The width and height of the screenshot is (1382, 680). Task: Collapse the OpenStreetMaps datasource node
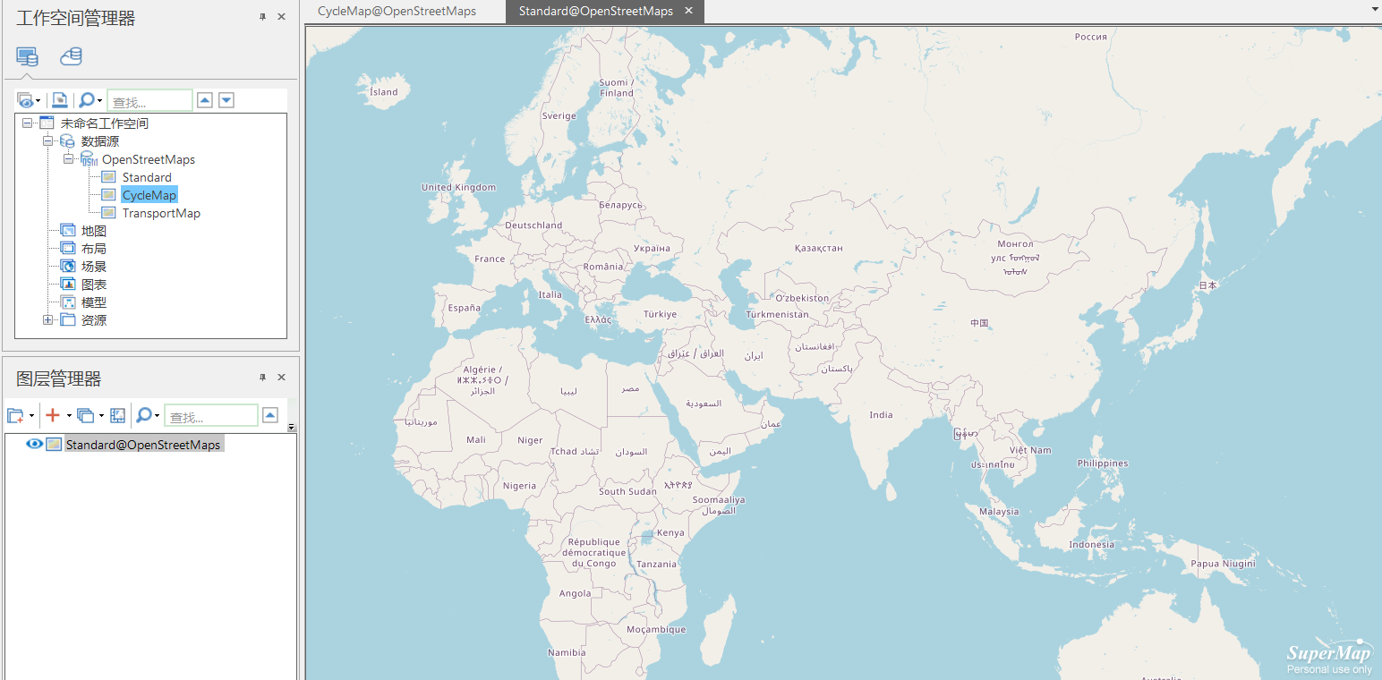click(68, 159)
